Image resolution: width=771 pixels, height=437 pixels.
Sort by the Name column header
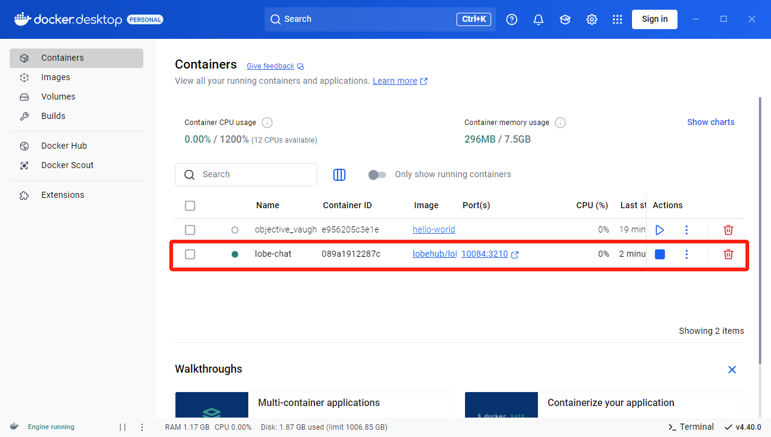[x=268, y=206]
